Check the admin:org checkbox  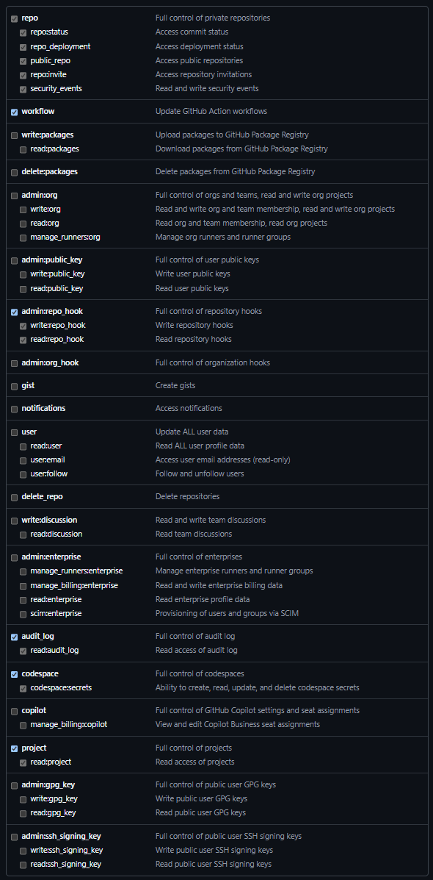pos(14,195)
